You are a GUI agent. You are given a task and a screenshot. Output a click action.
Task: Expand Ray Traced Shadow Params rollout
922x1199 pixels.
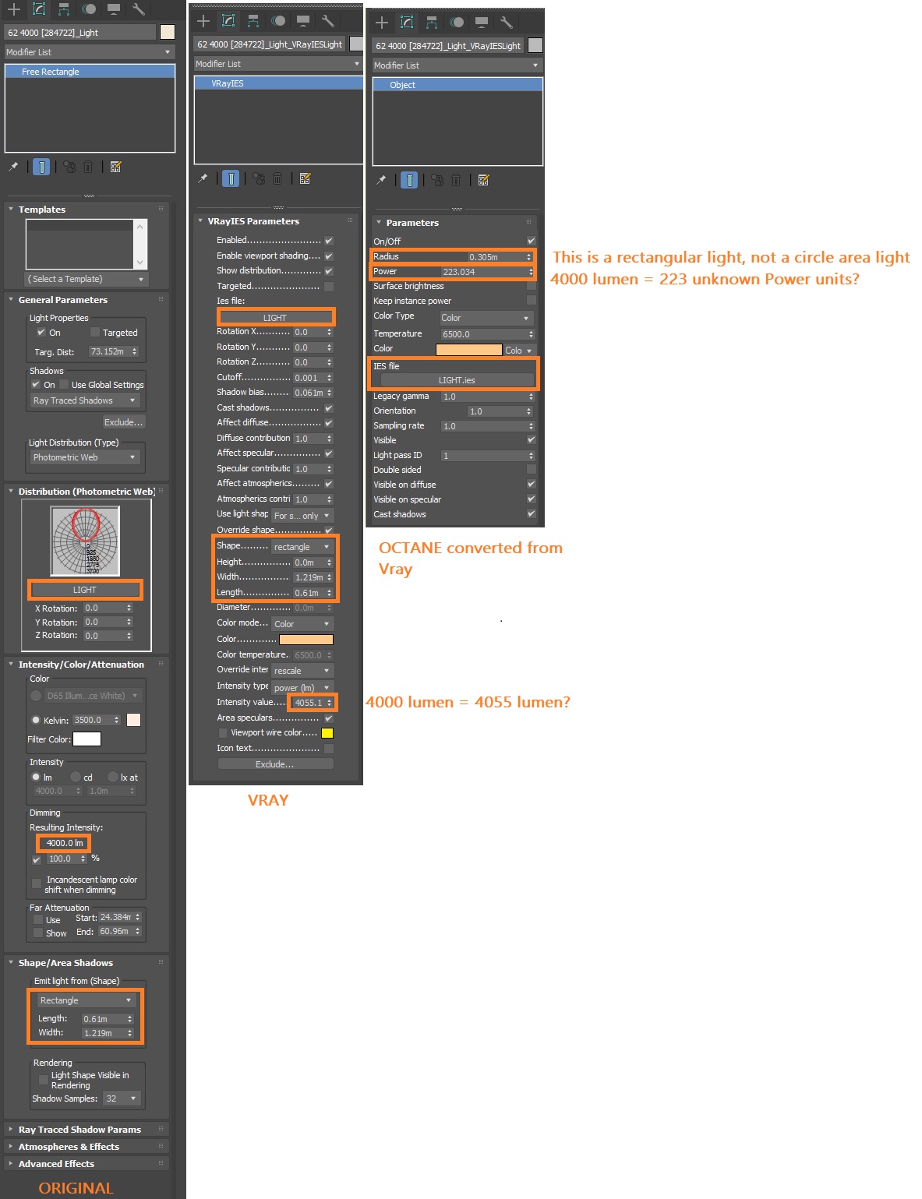pos(79,1130)
